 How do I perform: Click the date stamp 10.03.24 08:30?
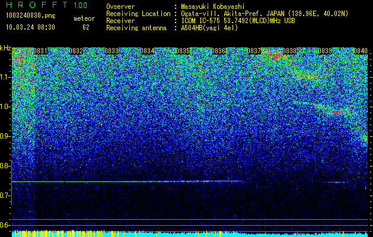[30, 27]
